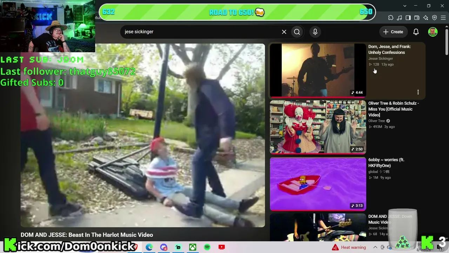Open Microsoft Edge from the taskbar
This screenshot has width=449, height=253.
click(x=149, y=247)
